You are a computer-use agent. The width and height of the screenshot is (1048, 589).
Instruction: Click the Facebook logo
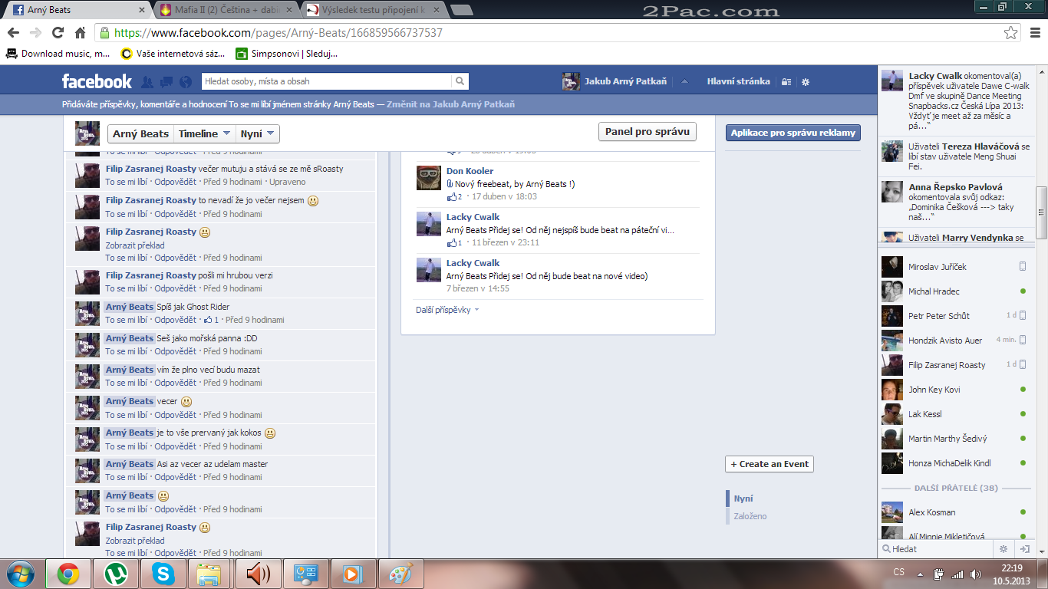pos(97,81)
